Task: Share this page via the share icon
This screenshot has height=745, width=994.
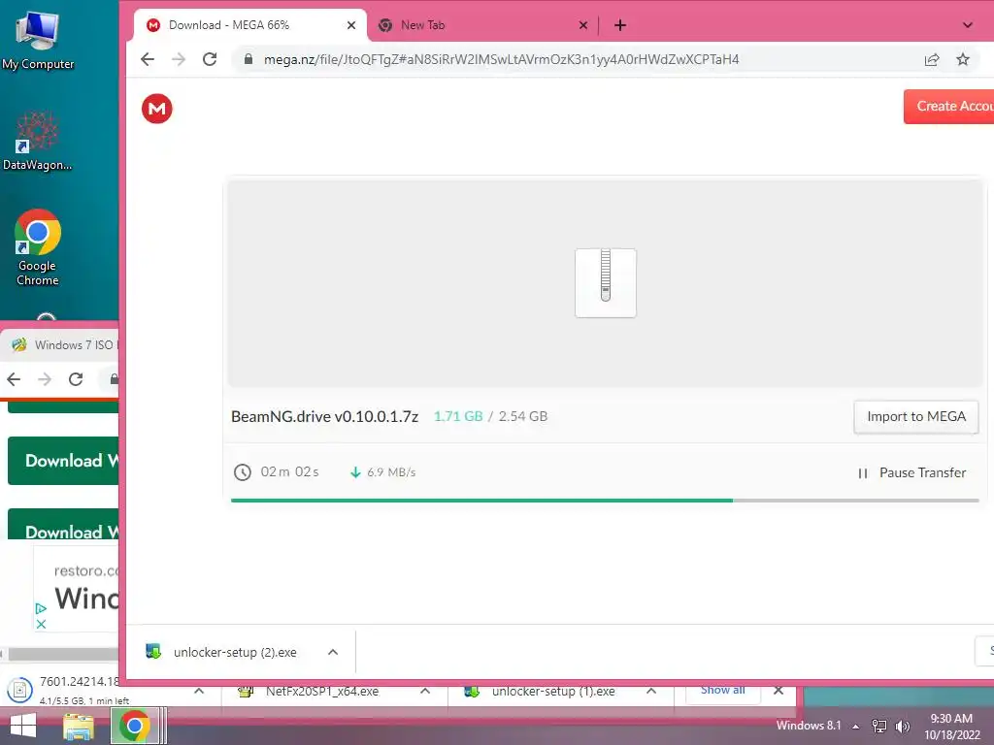Action: point(931,59)
